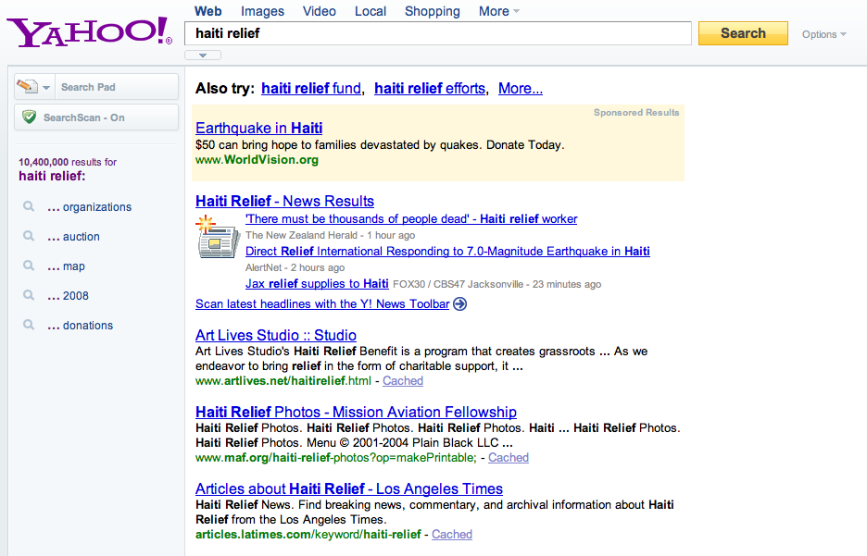Click magnifier icon beside auction suggestion
The width and height of the screenshot is (867, 556).
coord(30,237)
